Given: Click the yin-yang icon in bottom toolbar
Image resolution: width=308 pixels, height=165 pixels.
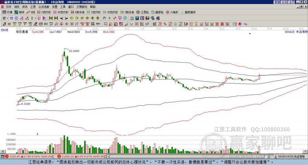Looking at the screenshot, I should click(240, 24).
